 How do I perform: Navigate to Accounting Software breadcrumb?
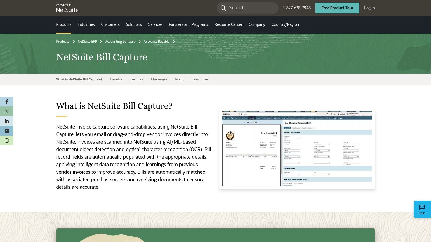(x=120, y=41)
